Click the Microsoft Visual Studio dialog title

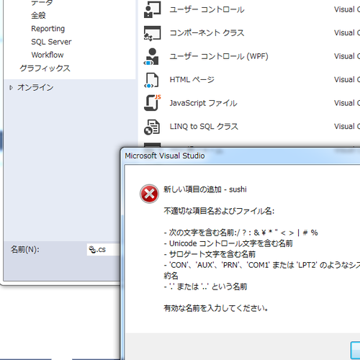165,156
